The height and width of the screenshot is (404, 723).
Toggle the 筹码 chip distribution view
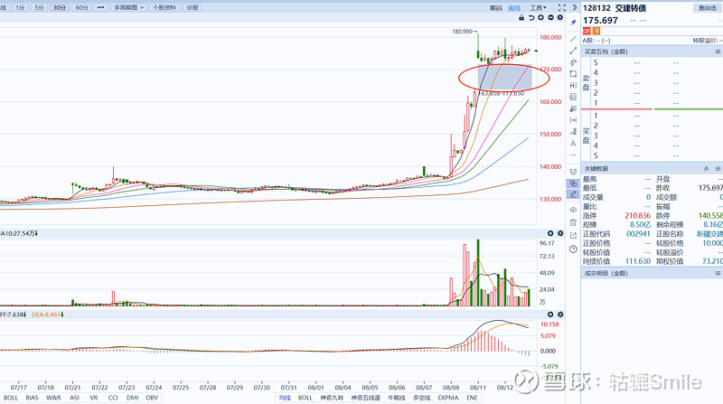[x=495, y=7]
